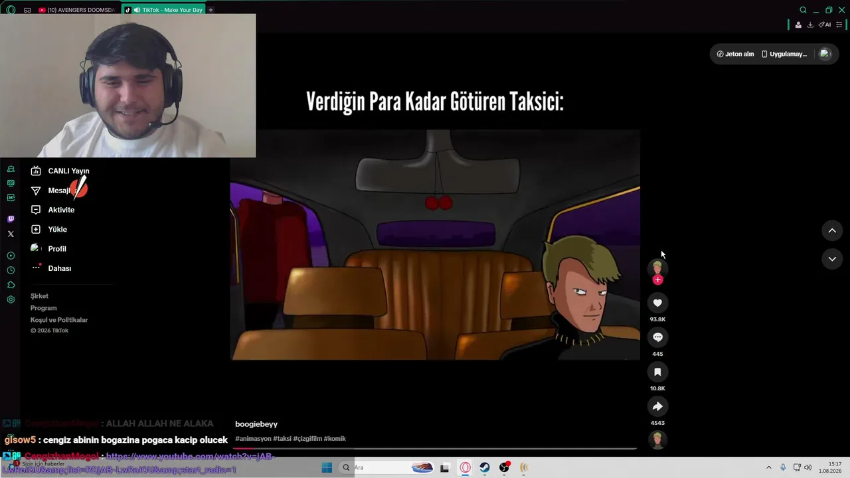
Task: Open the player icon in Opera sidebar
Action: coord(11,256)
